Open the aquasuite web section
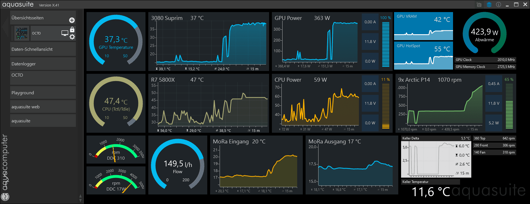This screenshot has height=204, width=530. click(43, 107)
